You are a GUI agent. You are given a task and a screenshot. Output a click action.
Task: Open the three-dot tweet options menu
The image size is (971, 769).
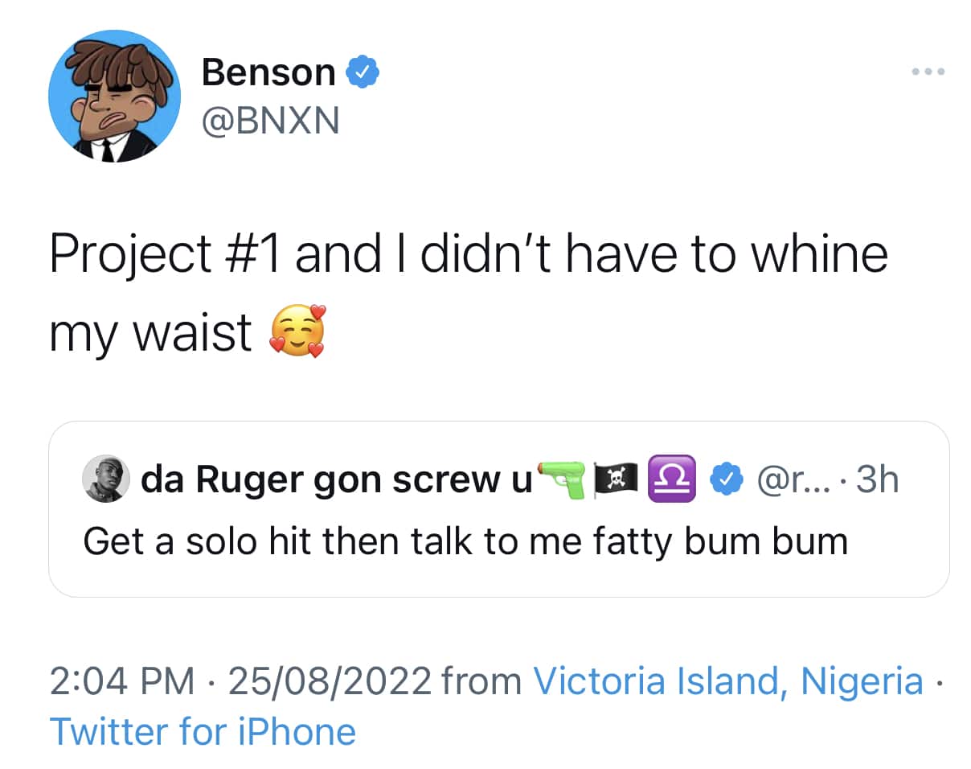point(928,72)
